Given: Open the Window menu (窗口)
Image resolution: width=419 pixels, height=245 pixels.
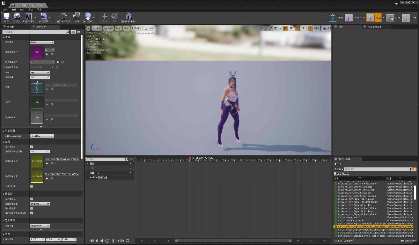Looking at the screenshot, I should [x=31, y=9].
